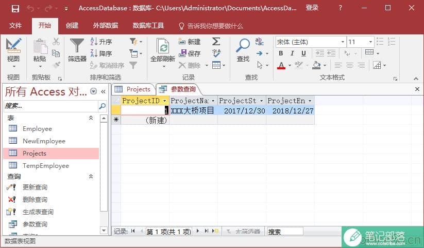Select the 参数查询 document tab
Image resolution: width=424 pixels, height=248 pixels.
tap(178, 89)
